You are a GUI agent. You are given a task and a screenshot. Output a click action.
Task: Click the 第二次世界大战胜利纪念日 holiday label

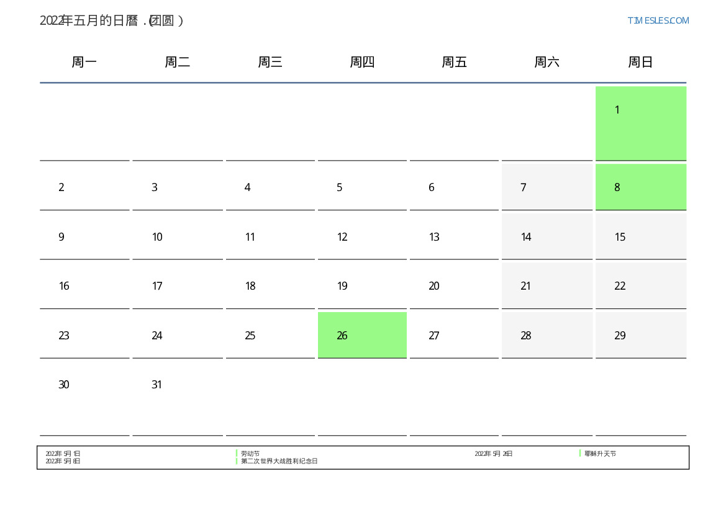point(279,461)
